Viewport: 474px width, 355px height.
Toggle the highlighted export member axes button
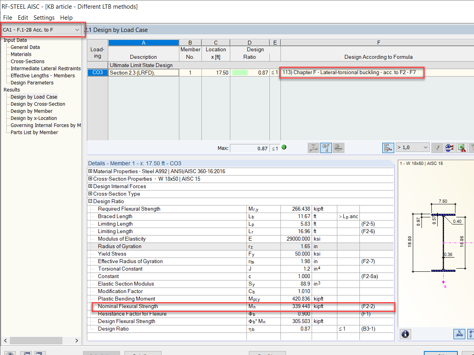[459, 334]
